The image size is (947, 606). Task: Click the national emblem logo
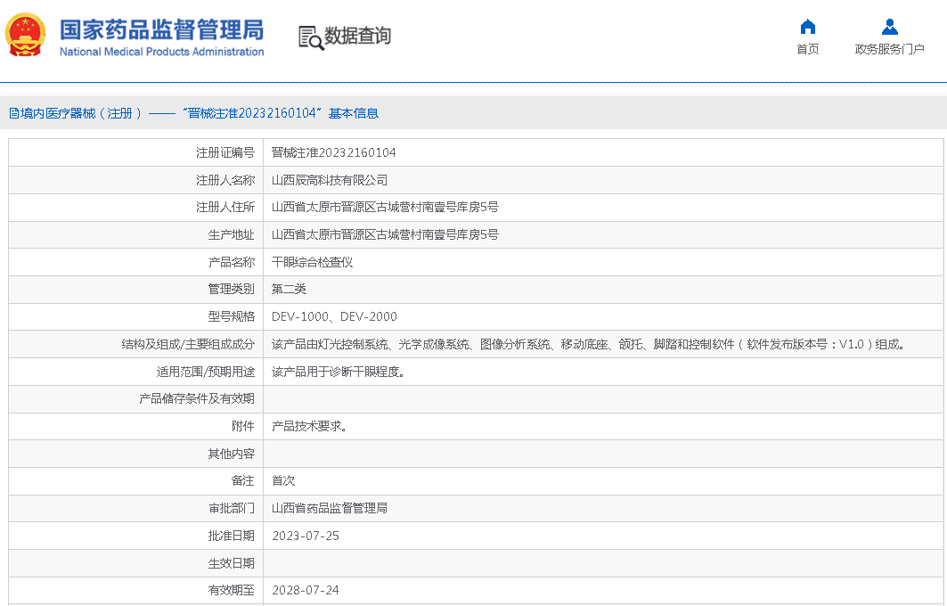pos(25,35)
